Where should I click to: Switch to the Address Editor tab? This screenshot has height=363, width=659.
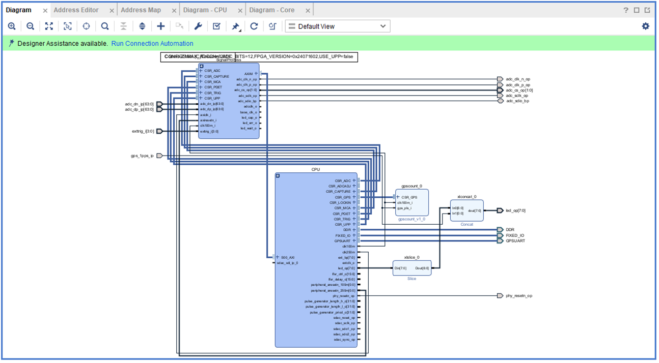click(x=76, y=10)
